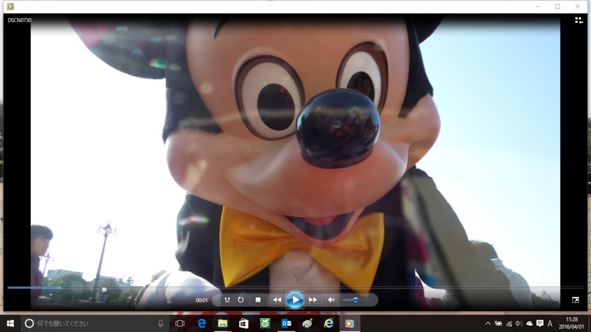Open the Windows Start menu

pyautogui.click(x=10, y=324)
